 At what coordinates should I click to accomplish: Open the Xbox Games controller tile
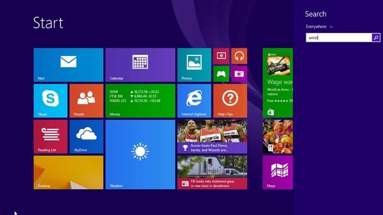pyautogui.click(x=221, y=74)
